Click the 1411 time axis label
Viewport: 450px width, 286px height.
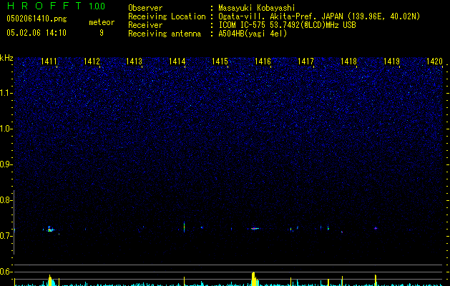[x=49, y=61]
